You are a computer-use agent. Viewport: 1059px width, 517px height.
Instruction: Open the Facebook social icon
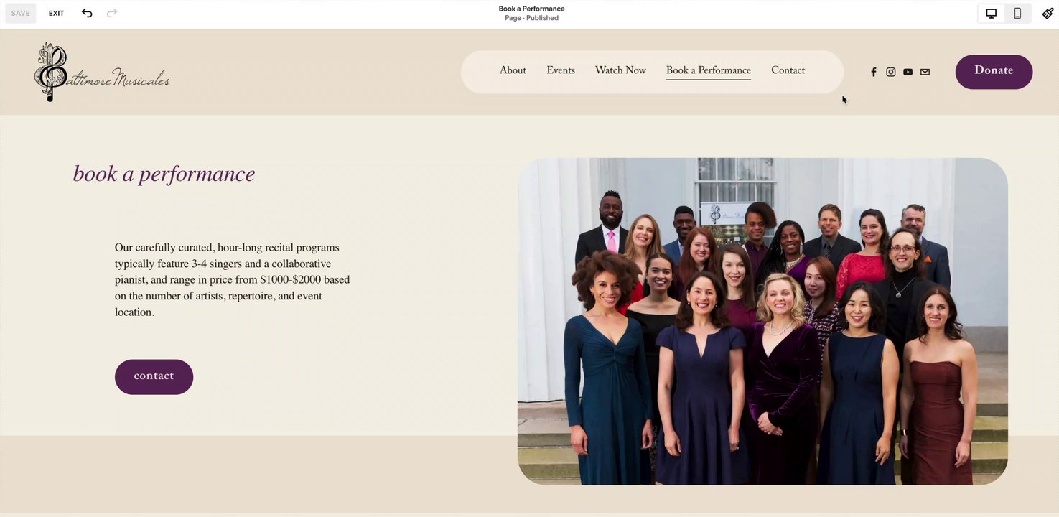(x=874, y=72)
